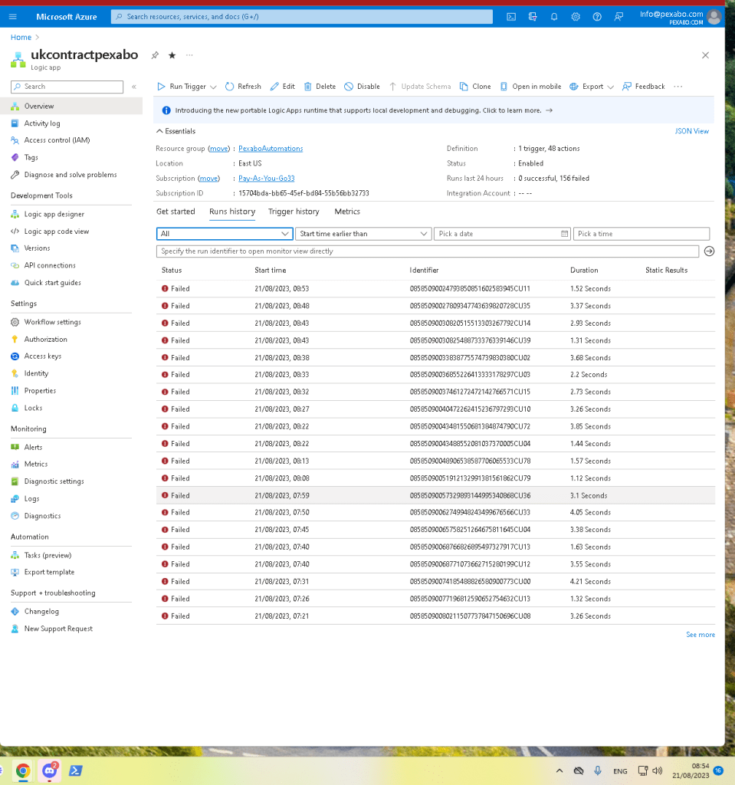Click the run identifier input field
735x785 pixels.
click(428, 251)
